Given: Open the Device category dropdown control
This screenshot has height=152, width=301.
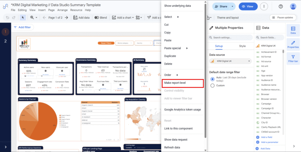Looking at the screenshot, I should coord(125,43).
